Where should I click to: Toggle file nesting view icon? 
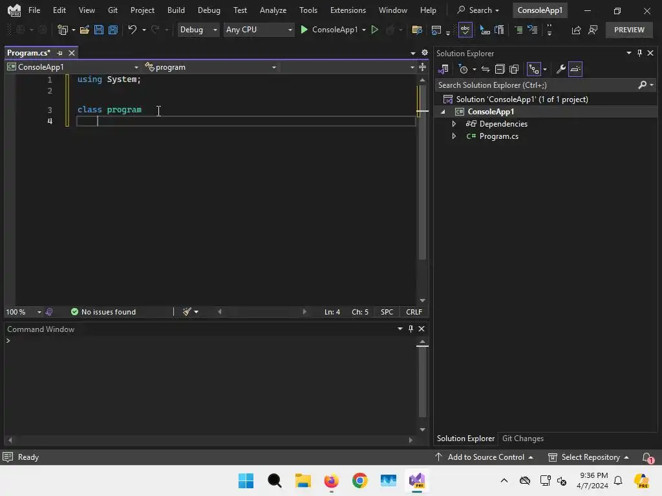point(533,68)
